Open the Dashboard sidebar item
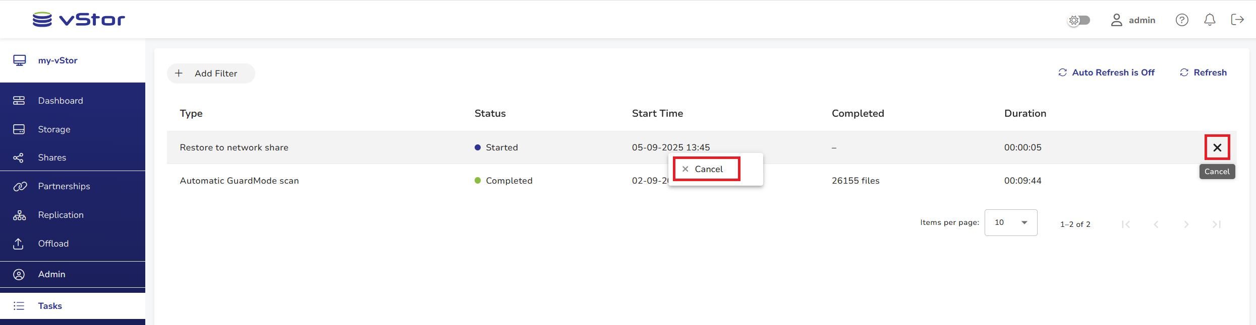Image resolution: width=1256 pixels, height=325 pixels. [x=61, y=101]
